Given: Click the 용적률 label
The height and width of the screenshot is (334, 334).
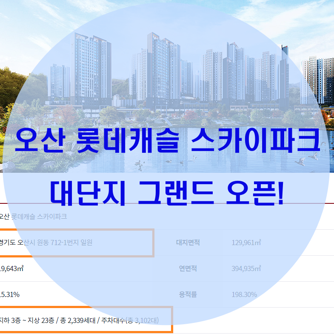Looking at the screenshot, I should [188, 294].
